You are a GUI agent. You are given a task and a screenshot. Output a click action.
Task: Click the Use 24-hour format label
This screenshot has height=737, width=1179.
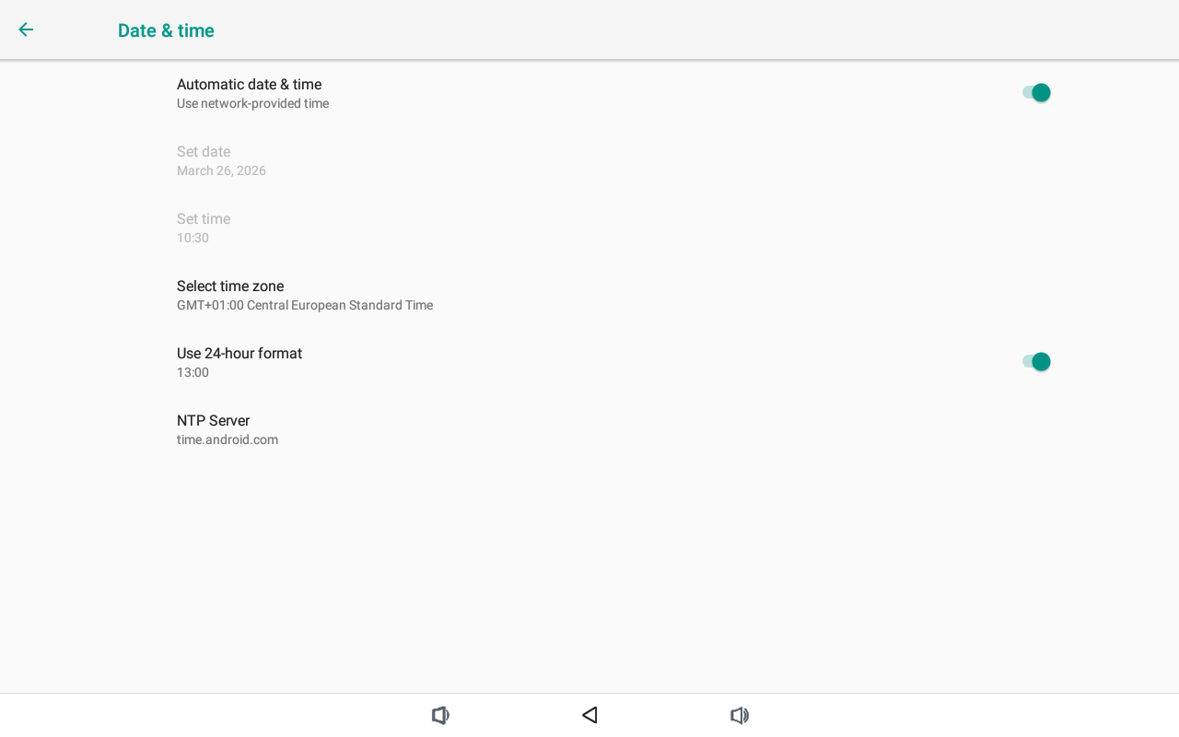click(x=239, y=354)
